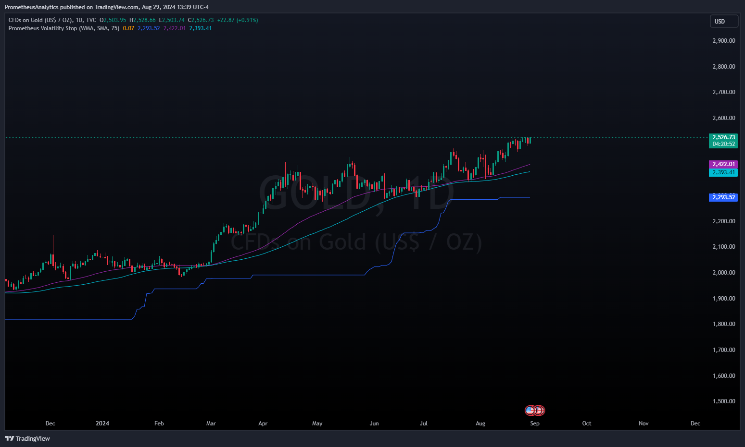This screenshot has height=447, width=745.
Task: Click the open value O2,503.95
Action: point(113,20)
